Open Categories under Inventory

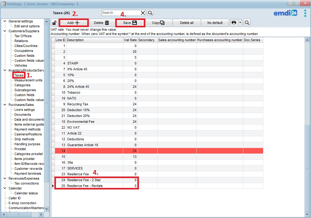point(22,85)
